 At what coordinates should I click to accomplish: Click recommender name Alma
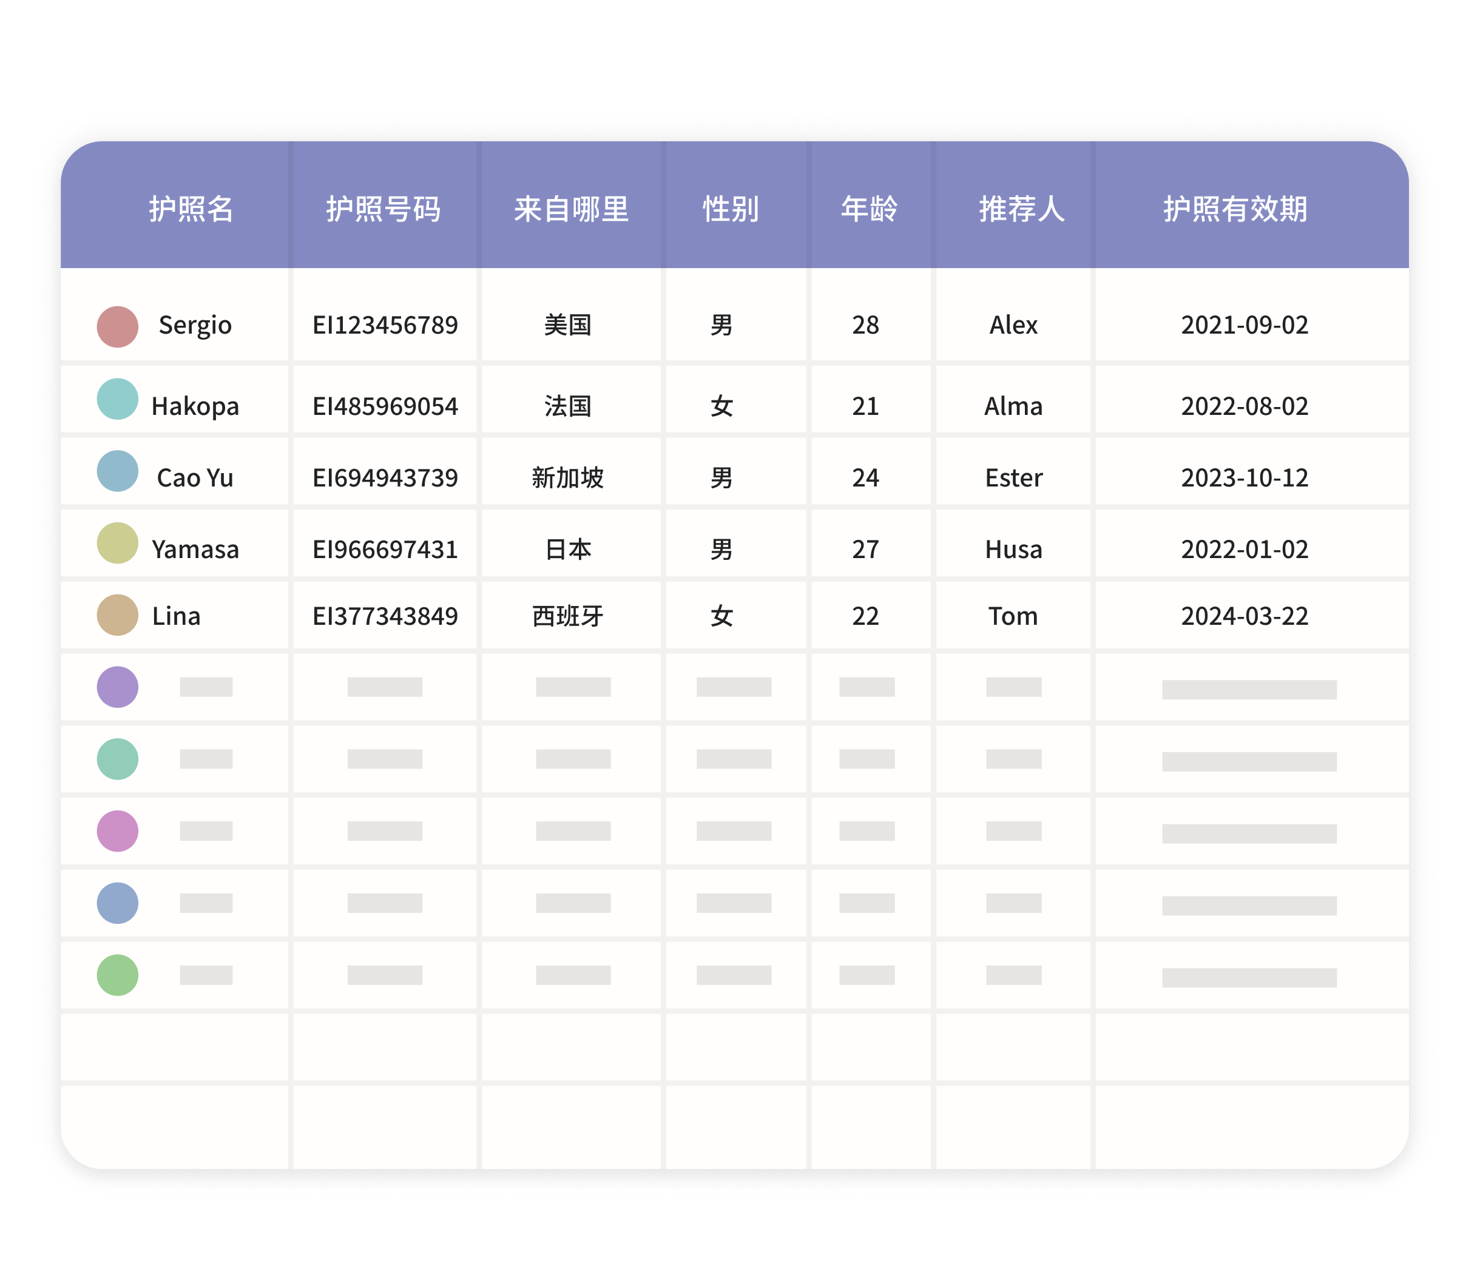[1013, 406]
